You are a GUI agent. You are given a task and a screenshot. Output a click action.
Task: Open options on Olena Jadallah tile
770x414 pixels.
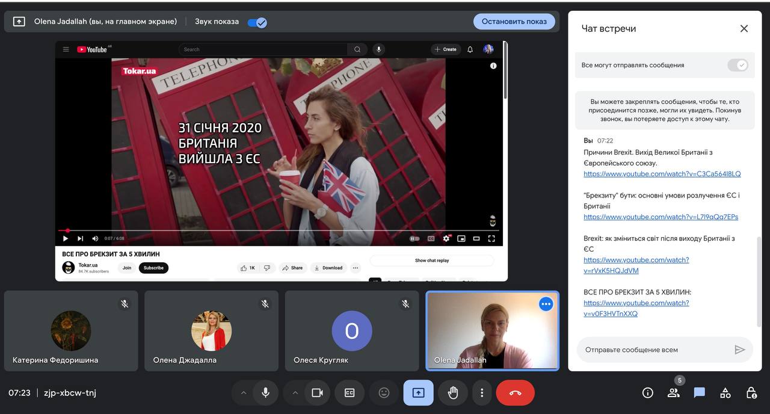(x=546, y=304)
